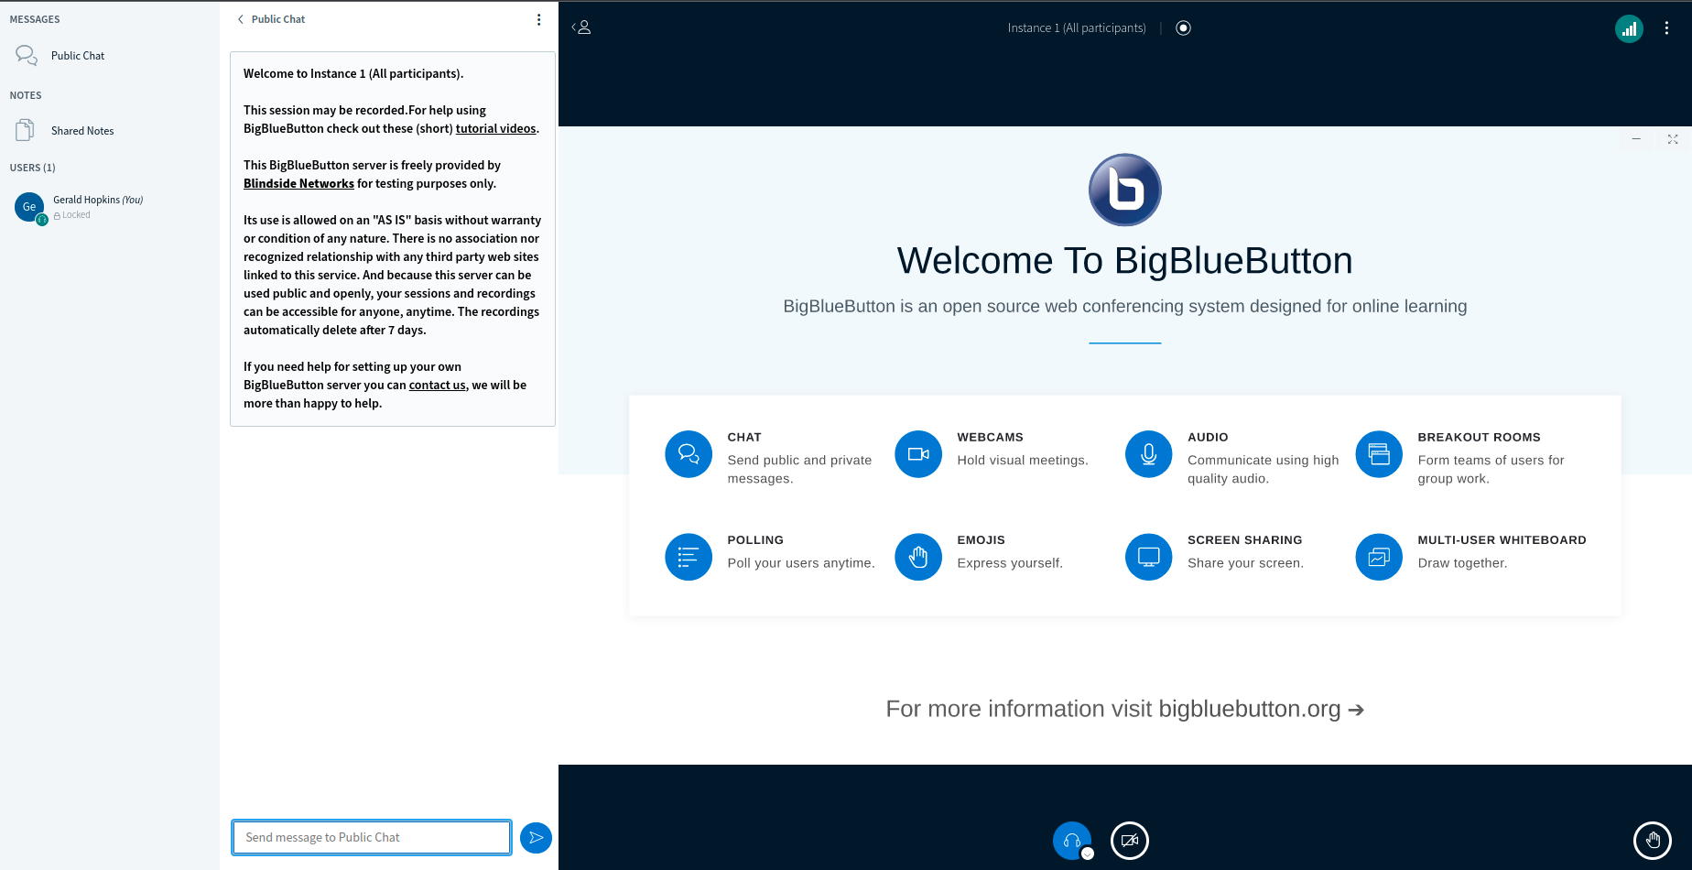Viewport: 1692px width, 870px height.
Task: Click the MULTI-USER WHITEBOARD heading text
Action: 1502,540
